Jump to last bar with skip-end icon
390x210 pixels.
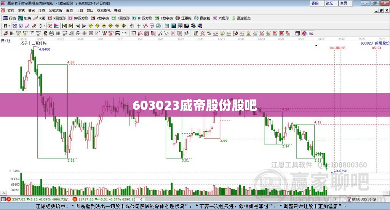pos(71,26)
